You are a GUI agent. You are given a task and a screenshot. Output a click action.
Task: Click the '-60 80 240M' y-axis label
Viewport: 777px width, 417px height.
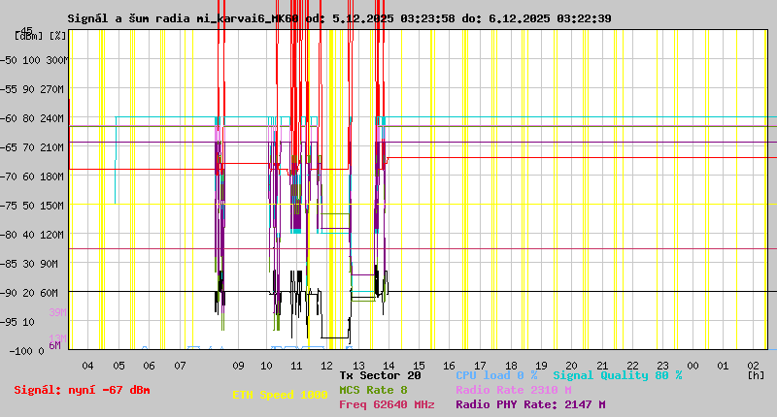32,118
